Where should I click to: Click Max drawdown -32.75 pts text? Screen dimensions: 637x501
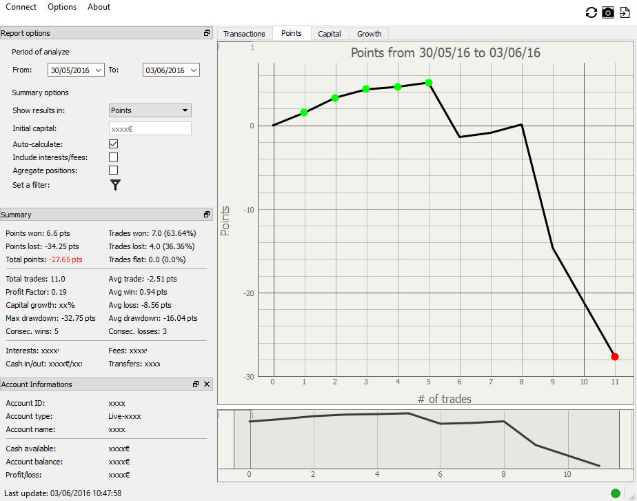[x=51, y=318]
